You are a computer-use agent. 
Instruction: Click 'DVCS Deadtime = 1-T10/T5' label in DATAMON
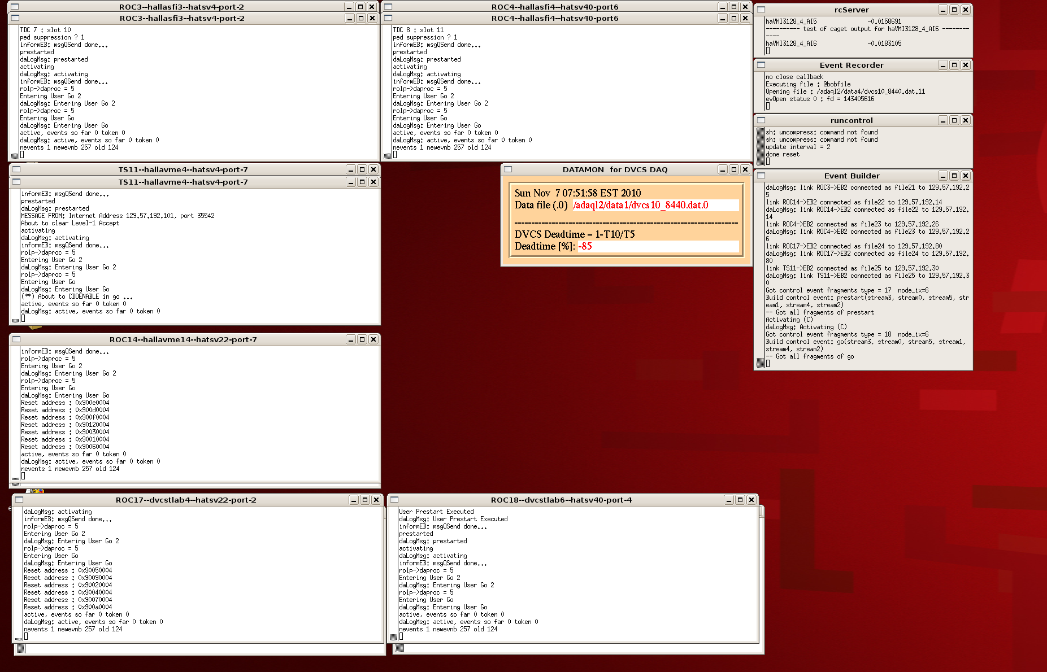[575, 234]
